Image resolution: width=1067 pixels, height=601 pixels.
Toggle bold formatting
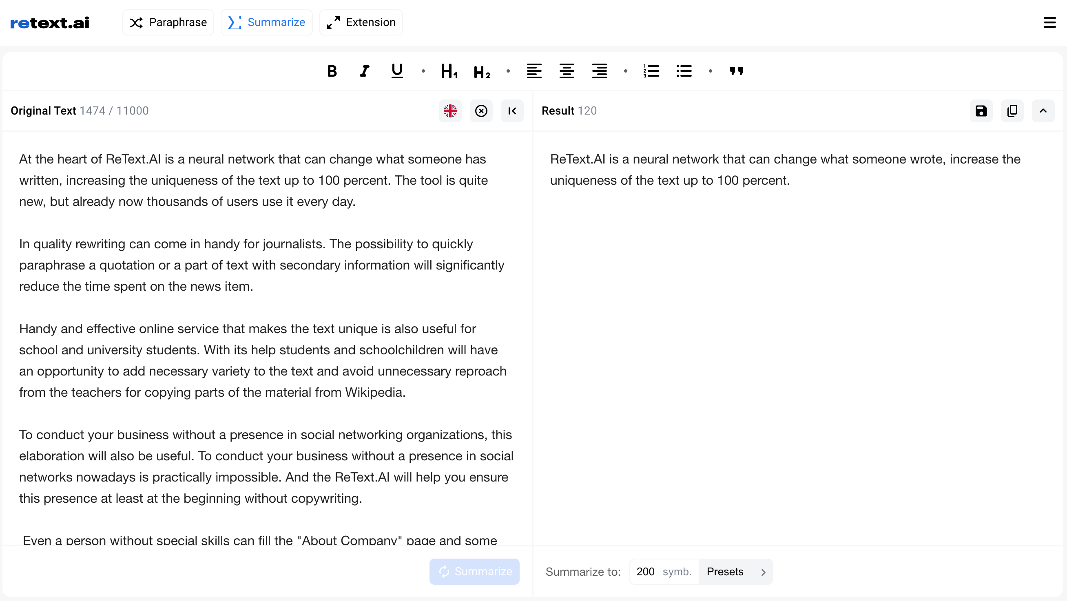point(332,71)
